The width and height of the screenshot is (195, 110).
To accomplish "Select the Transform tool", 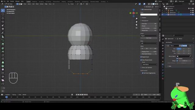I will pyautogui.click(x=3, y=29).
